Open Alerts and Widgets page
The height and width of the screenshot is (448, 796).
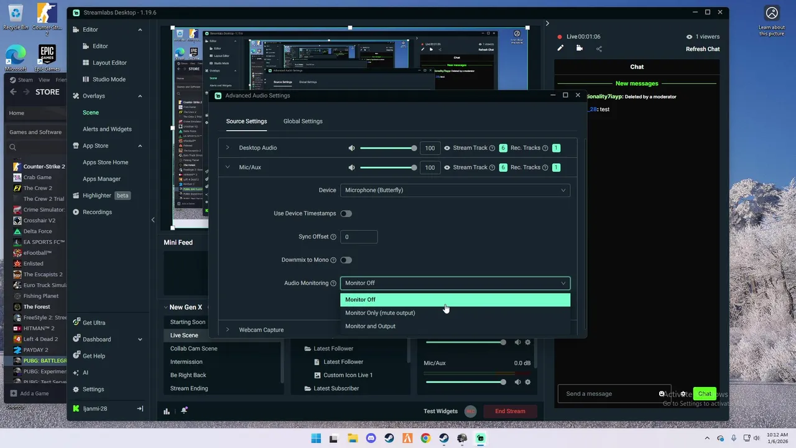coord(107,129)
